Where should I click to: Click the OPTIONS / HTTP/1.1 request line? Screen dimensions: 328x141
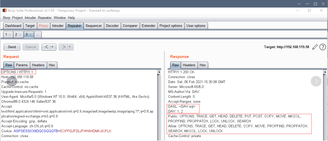[x=17, y=72]
